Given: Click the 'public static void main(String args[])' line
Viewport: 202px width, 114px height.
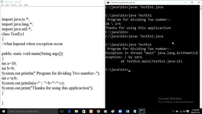Looking at the screenshot, I should 32,54.
